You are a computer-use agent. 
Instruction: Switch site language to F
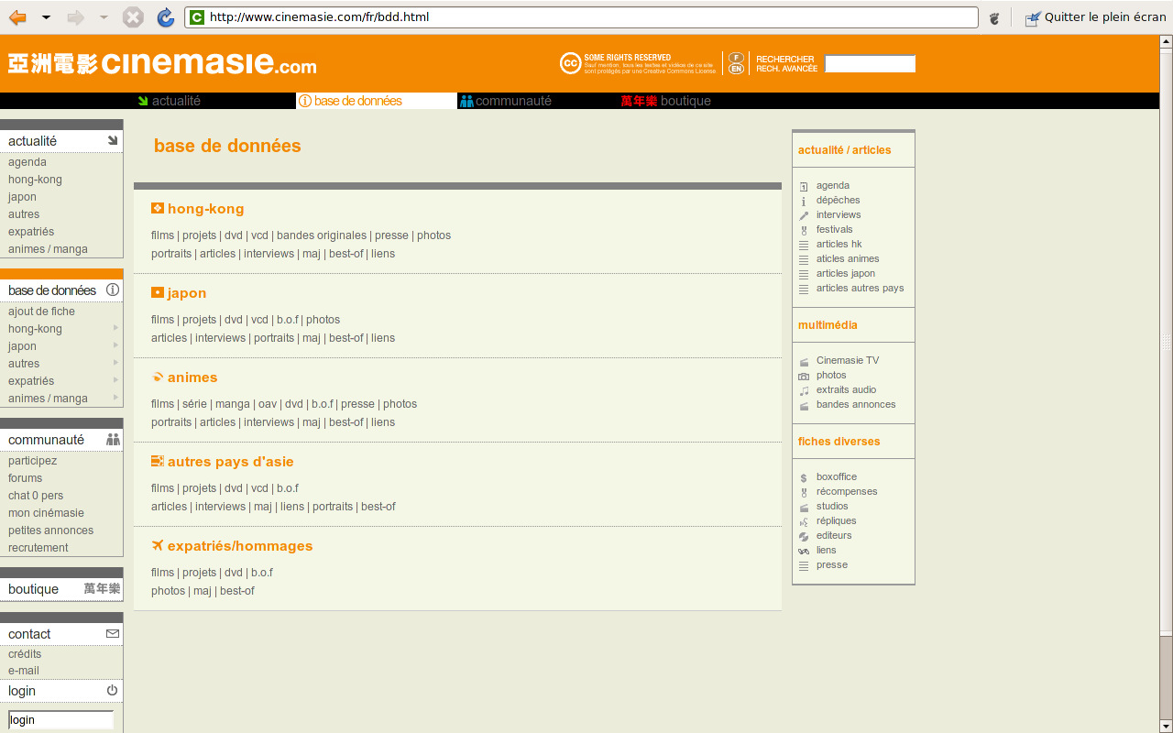736,57
